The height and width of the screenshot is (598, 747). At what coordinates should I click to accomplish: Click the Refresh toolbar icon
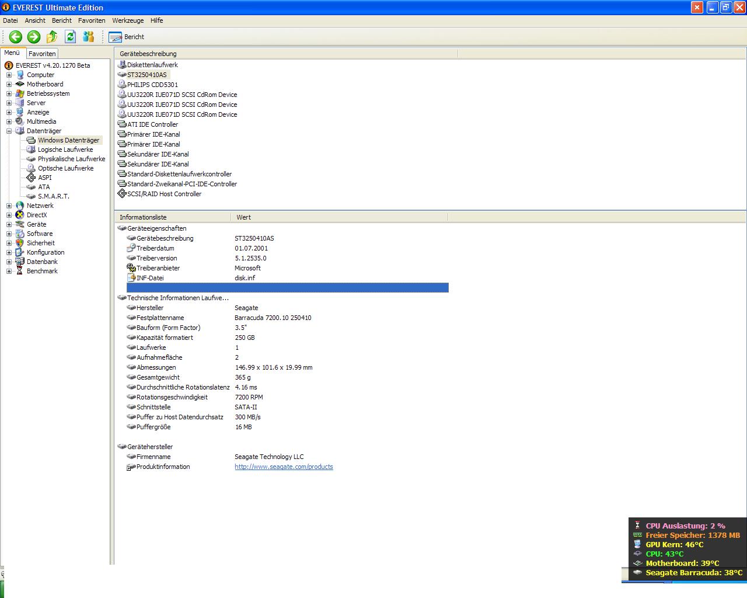tap(70, 37)
